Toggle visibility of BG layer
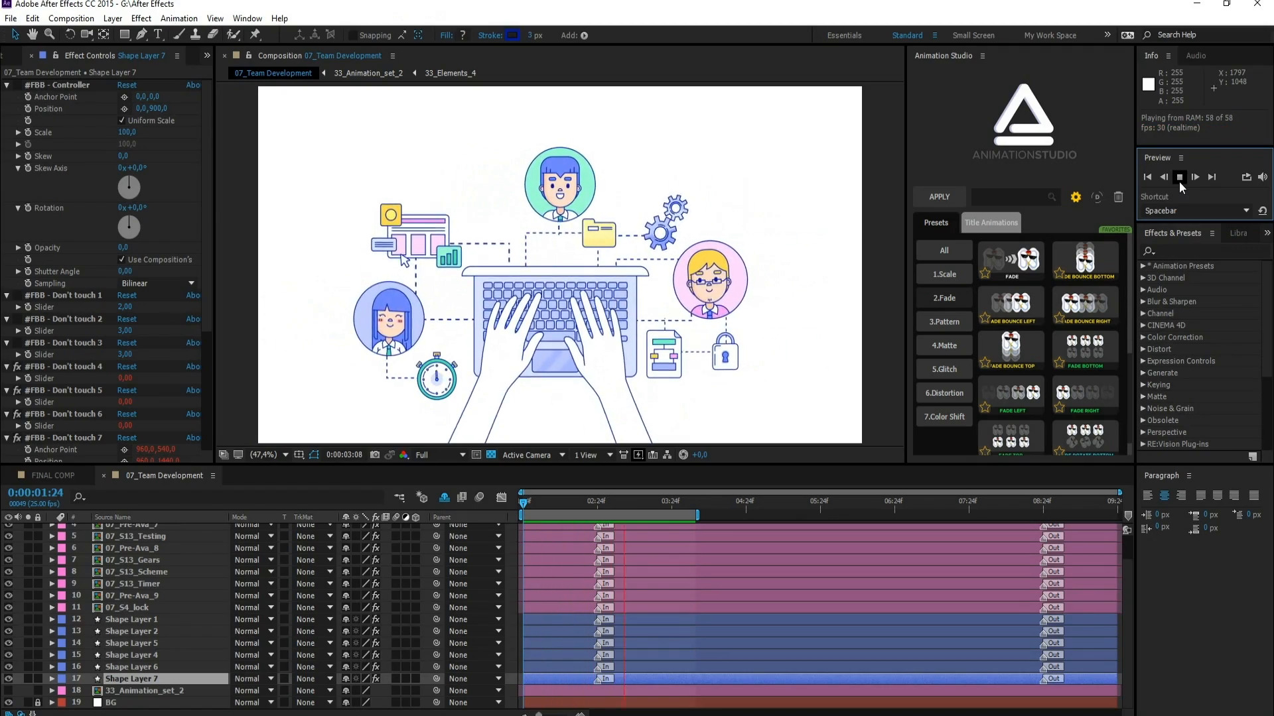 click(x=9, y=702)
